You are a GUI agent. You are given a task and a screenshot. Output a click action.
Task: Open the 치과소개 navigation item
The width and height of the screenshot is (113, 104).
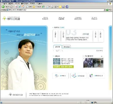45,18
